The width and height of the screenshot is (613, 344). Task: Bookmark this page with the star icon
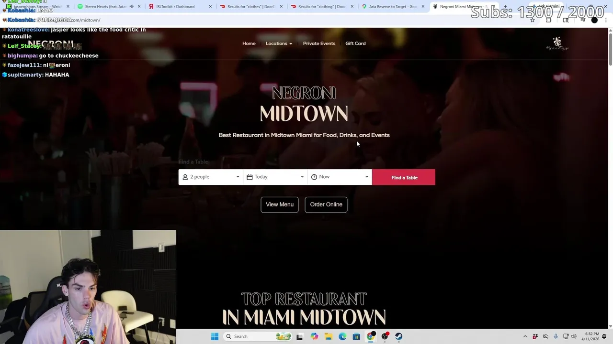click(x=532, y=20)
